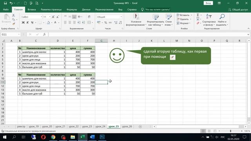
Task: Open the Calibri font name dropdown
Action: tap(42, 17)
